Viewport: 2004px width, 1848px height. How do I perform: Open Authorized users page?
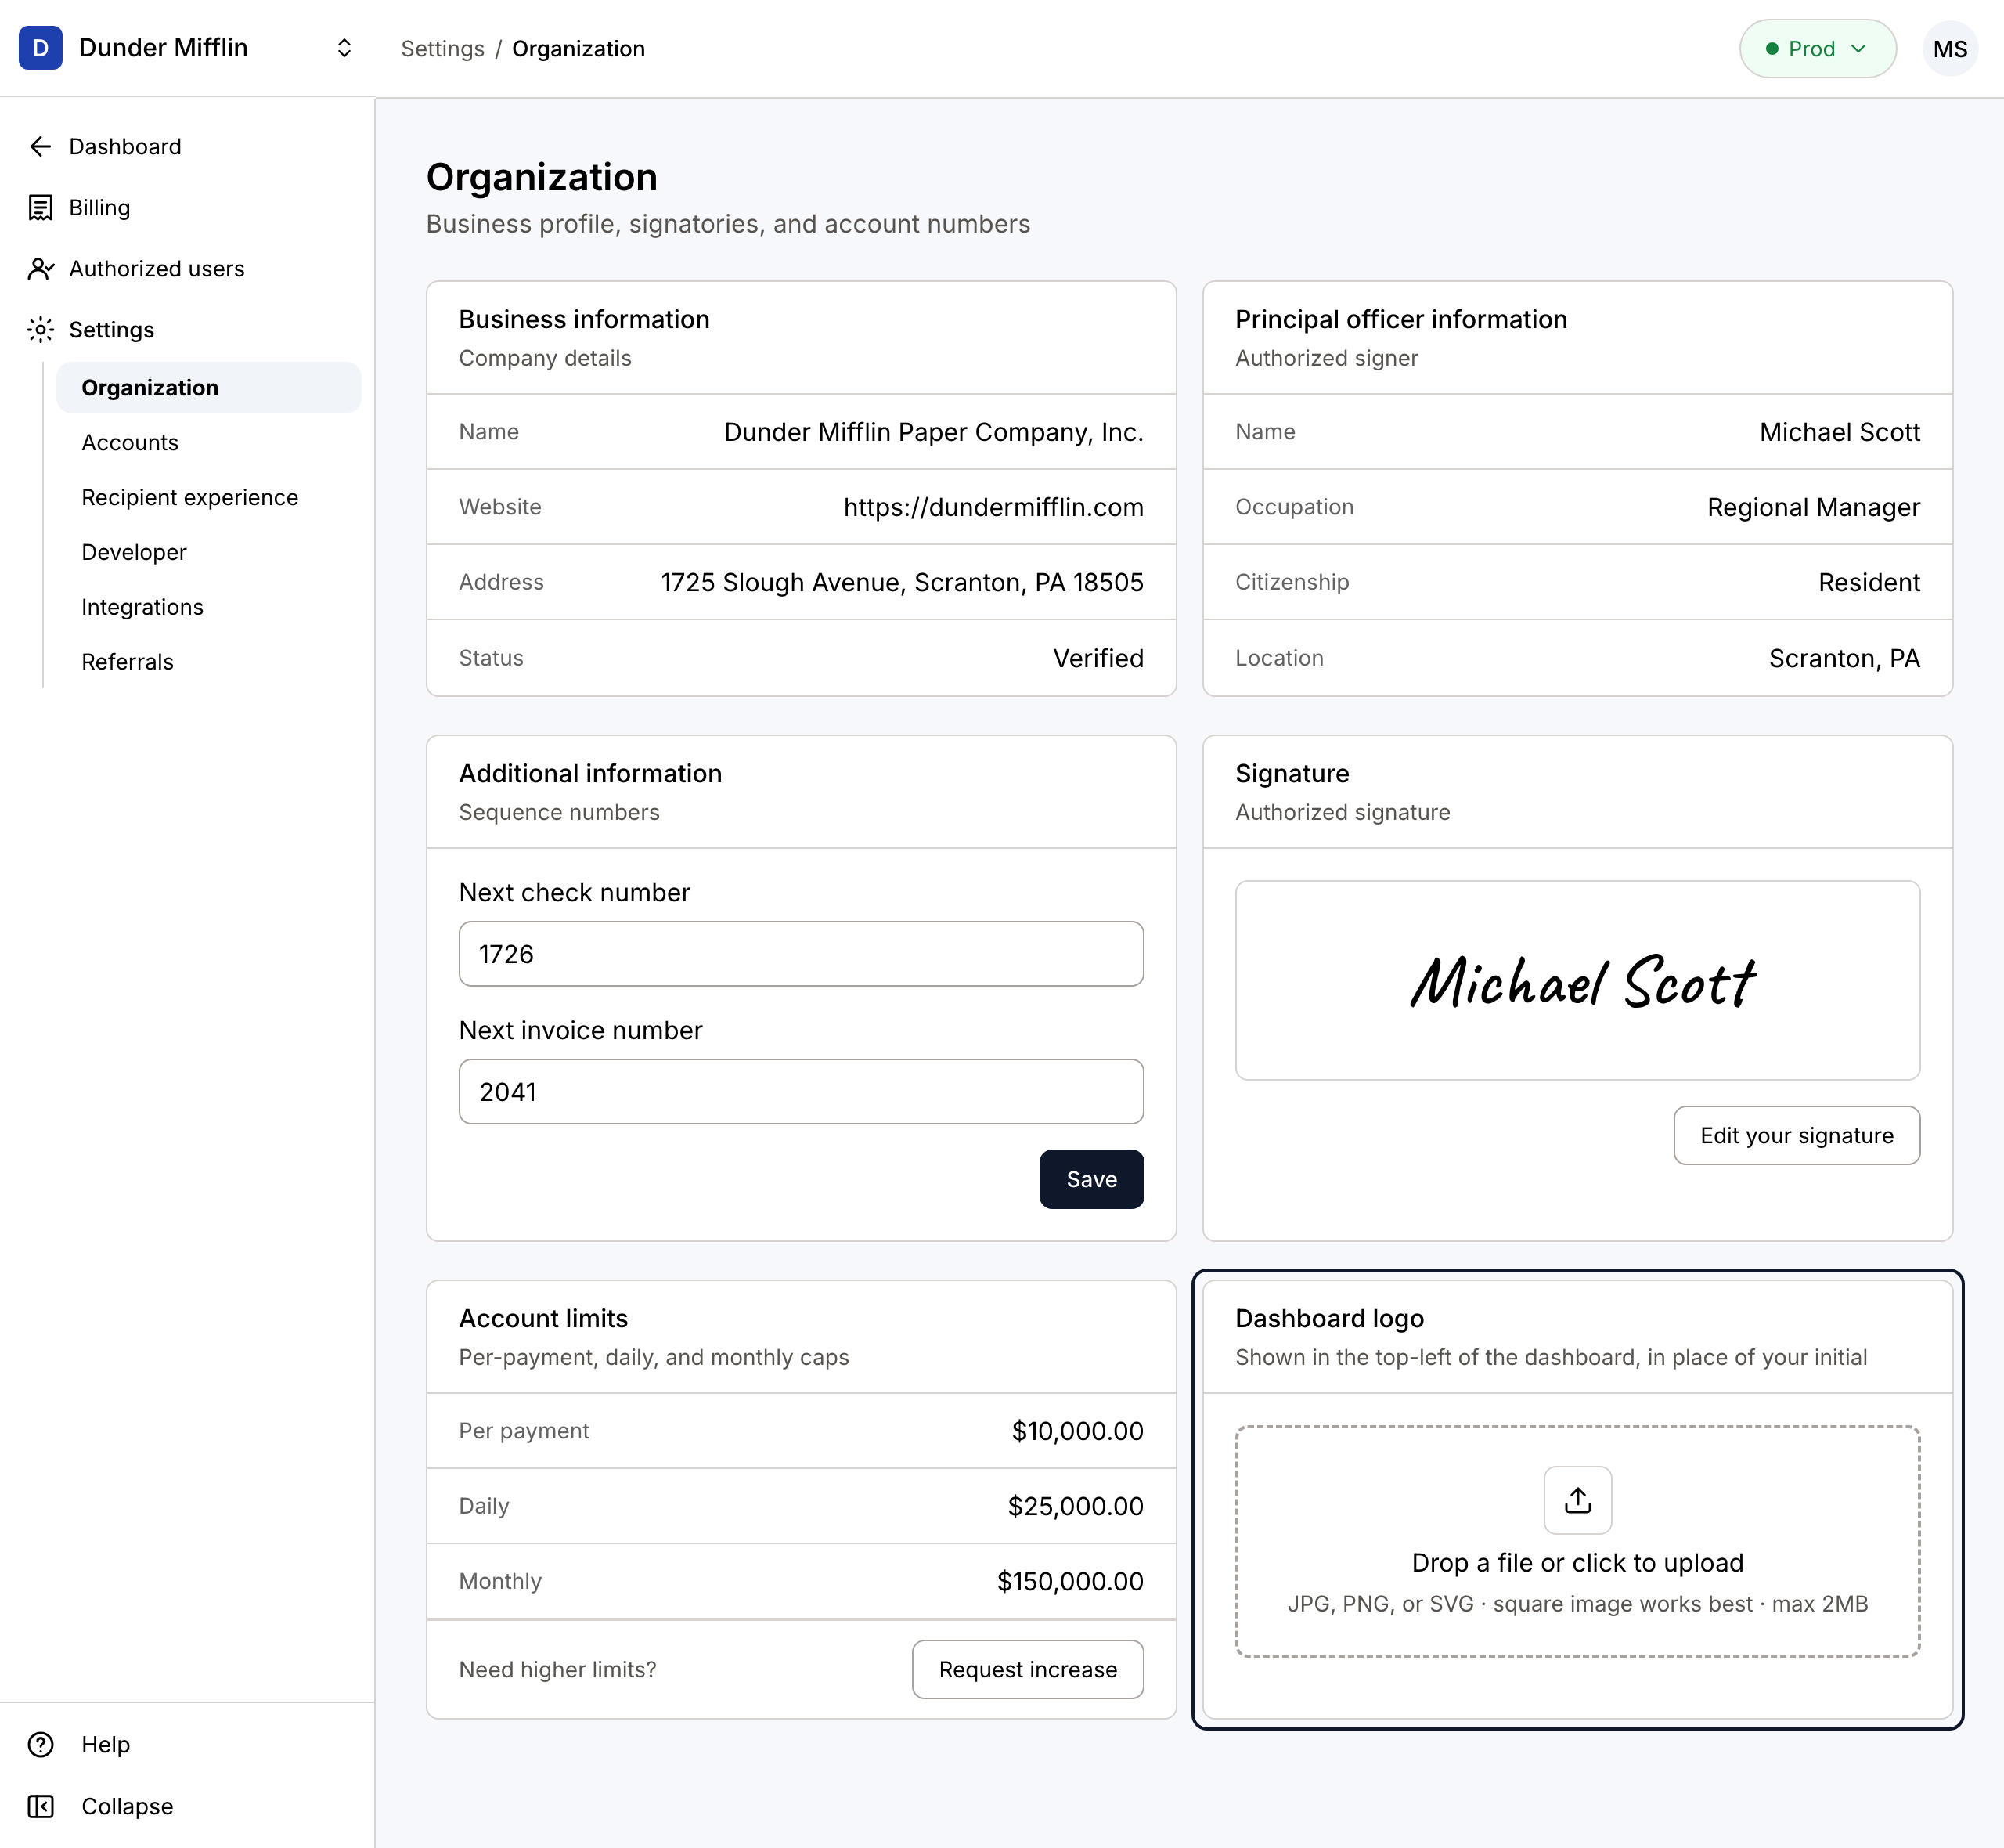[157, 269]
